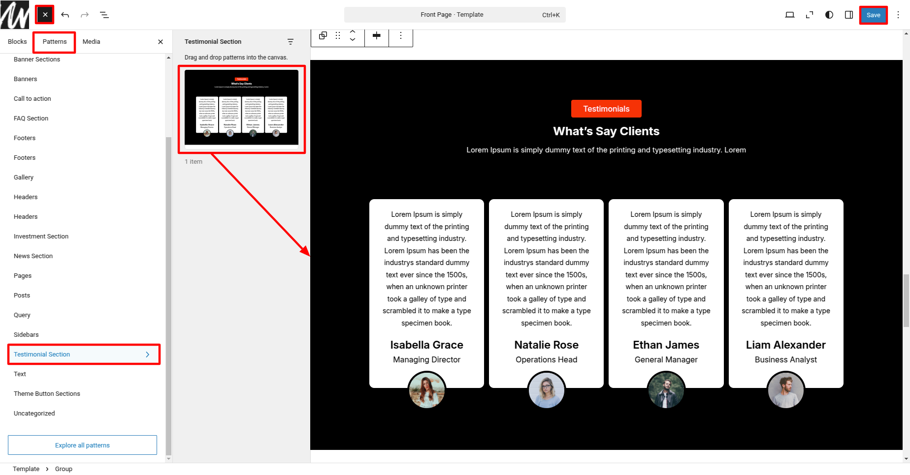Image resolution: width=910 pixels, height=475 pixels.
Task: Switch to the Blocks tab
Action: pyautogui.click(x=17, y=42)
